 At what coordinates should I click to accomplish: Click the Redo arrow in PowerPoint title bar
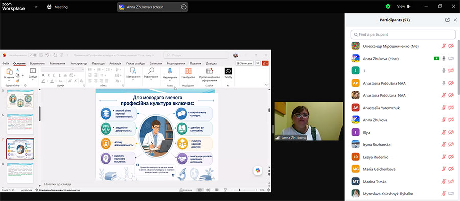[x=55, y=55]
